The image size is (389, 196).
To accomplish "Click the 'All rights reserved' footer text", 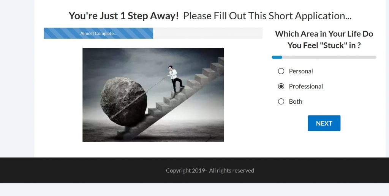I will (231, 171).
